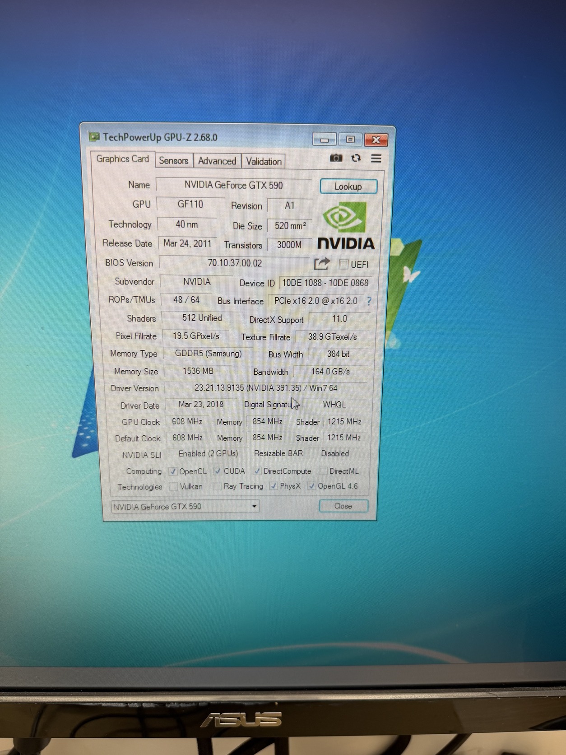Click the Default Clock value 608 MHz
Screen dimensions: 566x755
click(187, 438)
